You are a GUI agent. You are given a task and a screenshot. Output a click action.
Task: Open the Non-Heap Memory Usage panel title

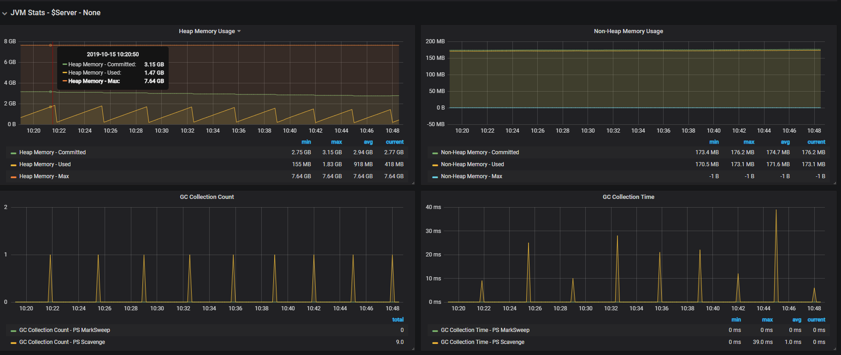point(628,31)
